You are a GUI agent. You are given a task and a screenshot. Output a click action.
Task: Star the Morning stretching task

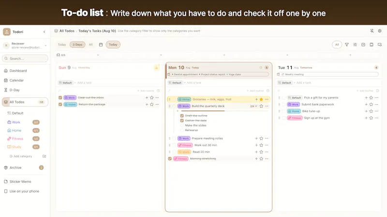tap(261, 159)
